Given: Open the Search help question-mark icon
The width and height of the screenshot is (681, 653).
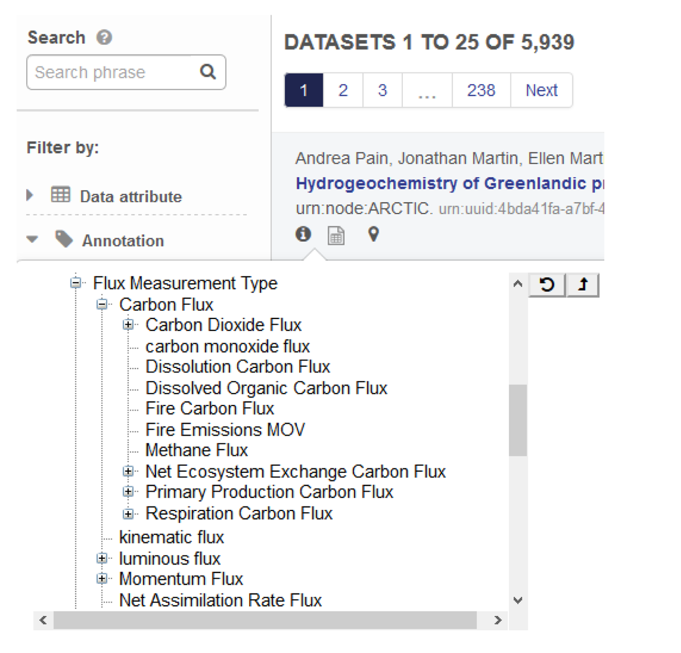Looking at the screenshot, I should pos(104,37).
